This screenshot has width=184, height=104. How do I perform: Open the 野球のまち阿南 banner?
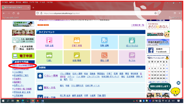[x=158, y=34]
